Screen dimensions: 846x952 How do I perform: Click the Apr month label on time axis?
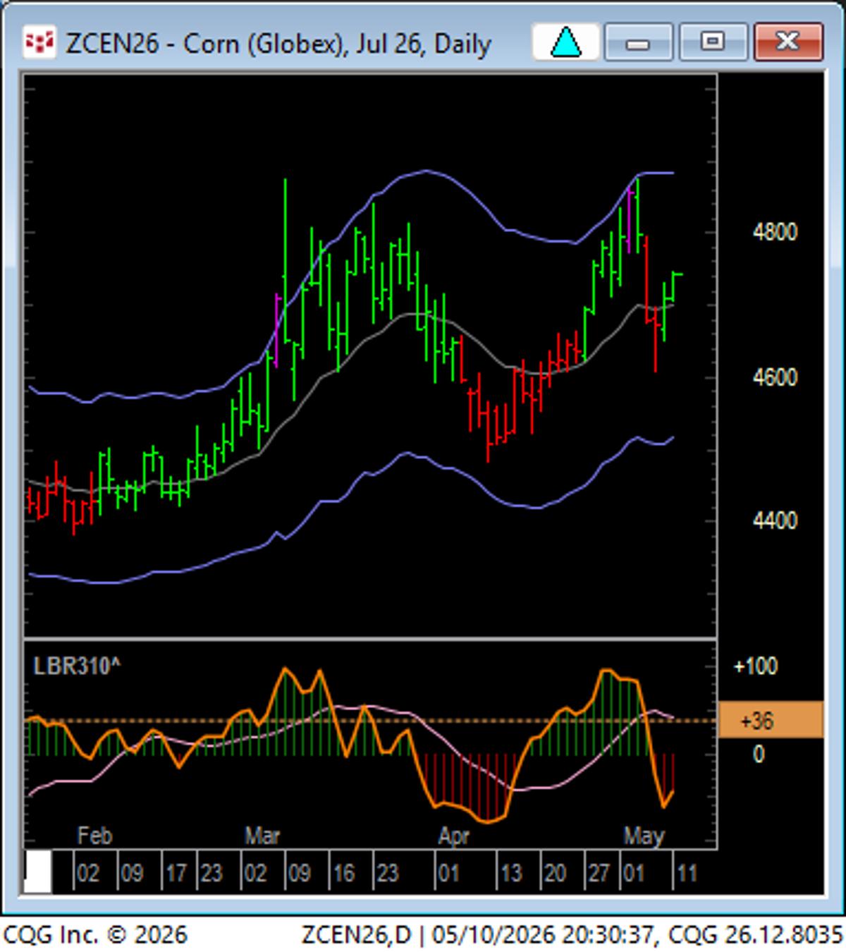[453, 836]
